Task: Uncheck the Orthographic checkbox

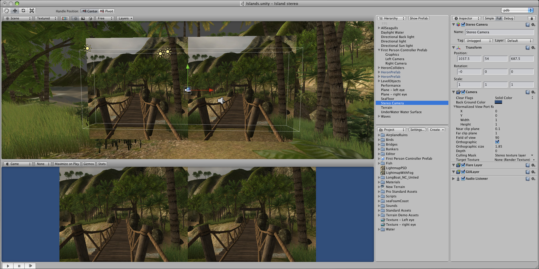Action: click(497, 142)
